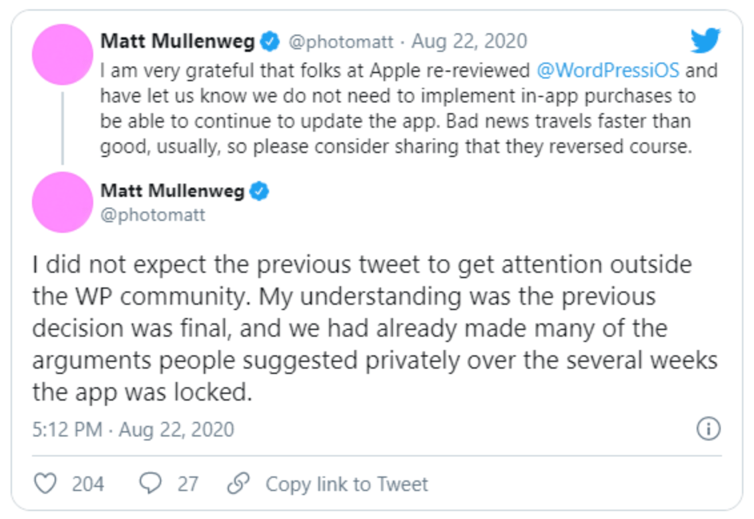Open Matt Mullenweg name in second tweet

coord(172,191)
